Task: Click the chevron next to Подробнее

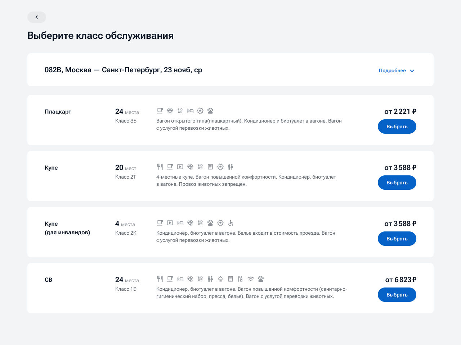Action: 412,71
